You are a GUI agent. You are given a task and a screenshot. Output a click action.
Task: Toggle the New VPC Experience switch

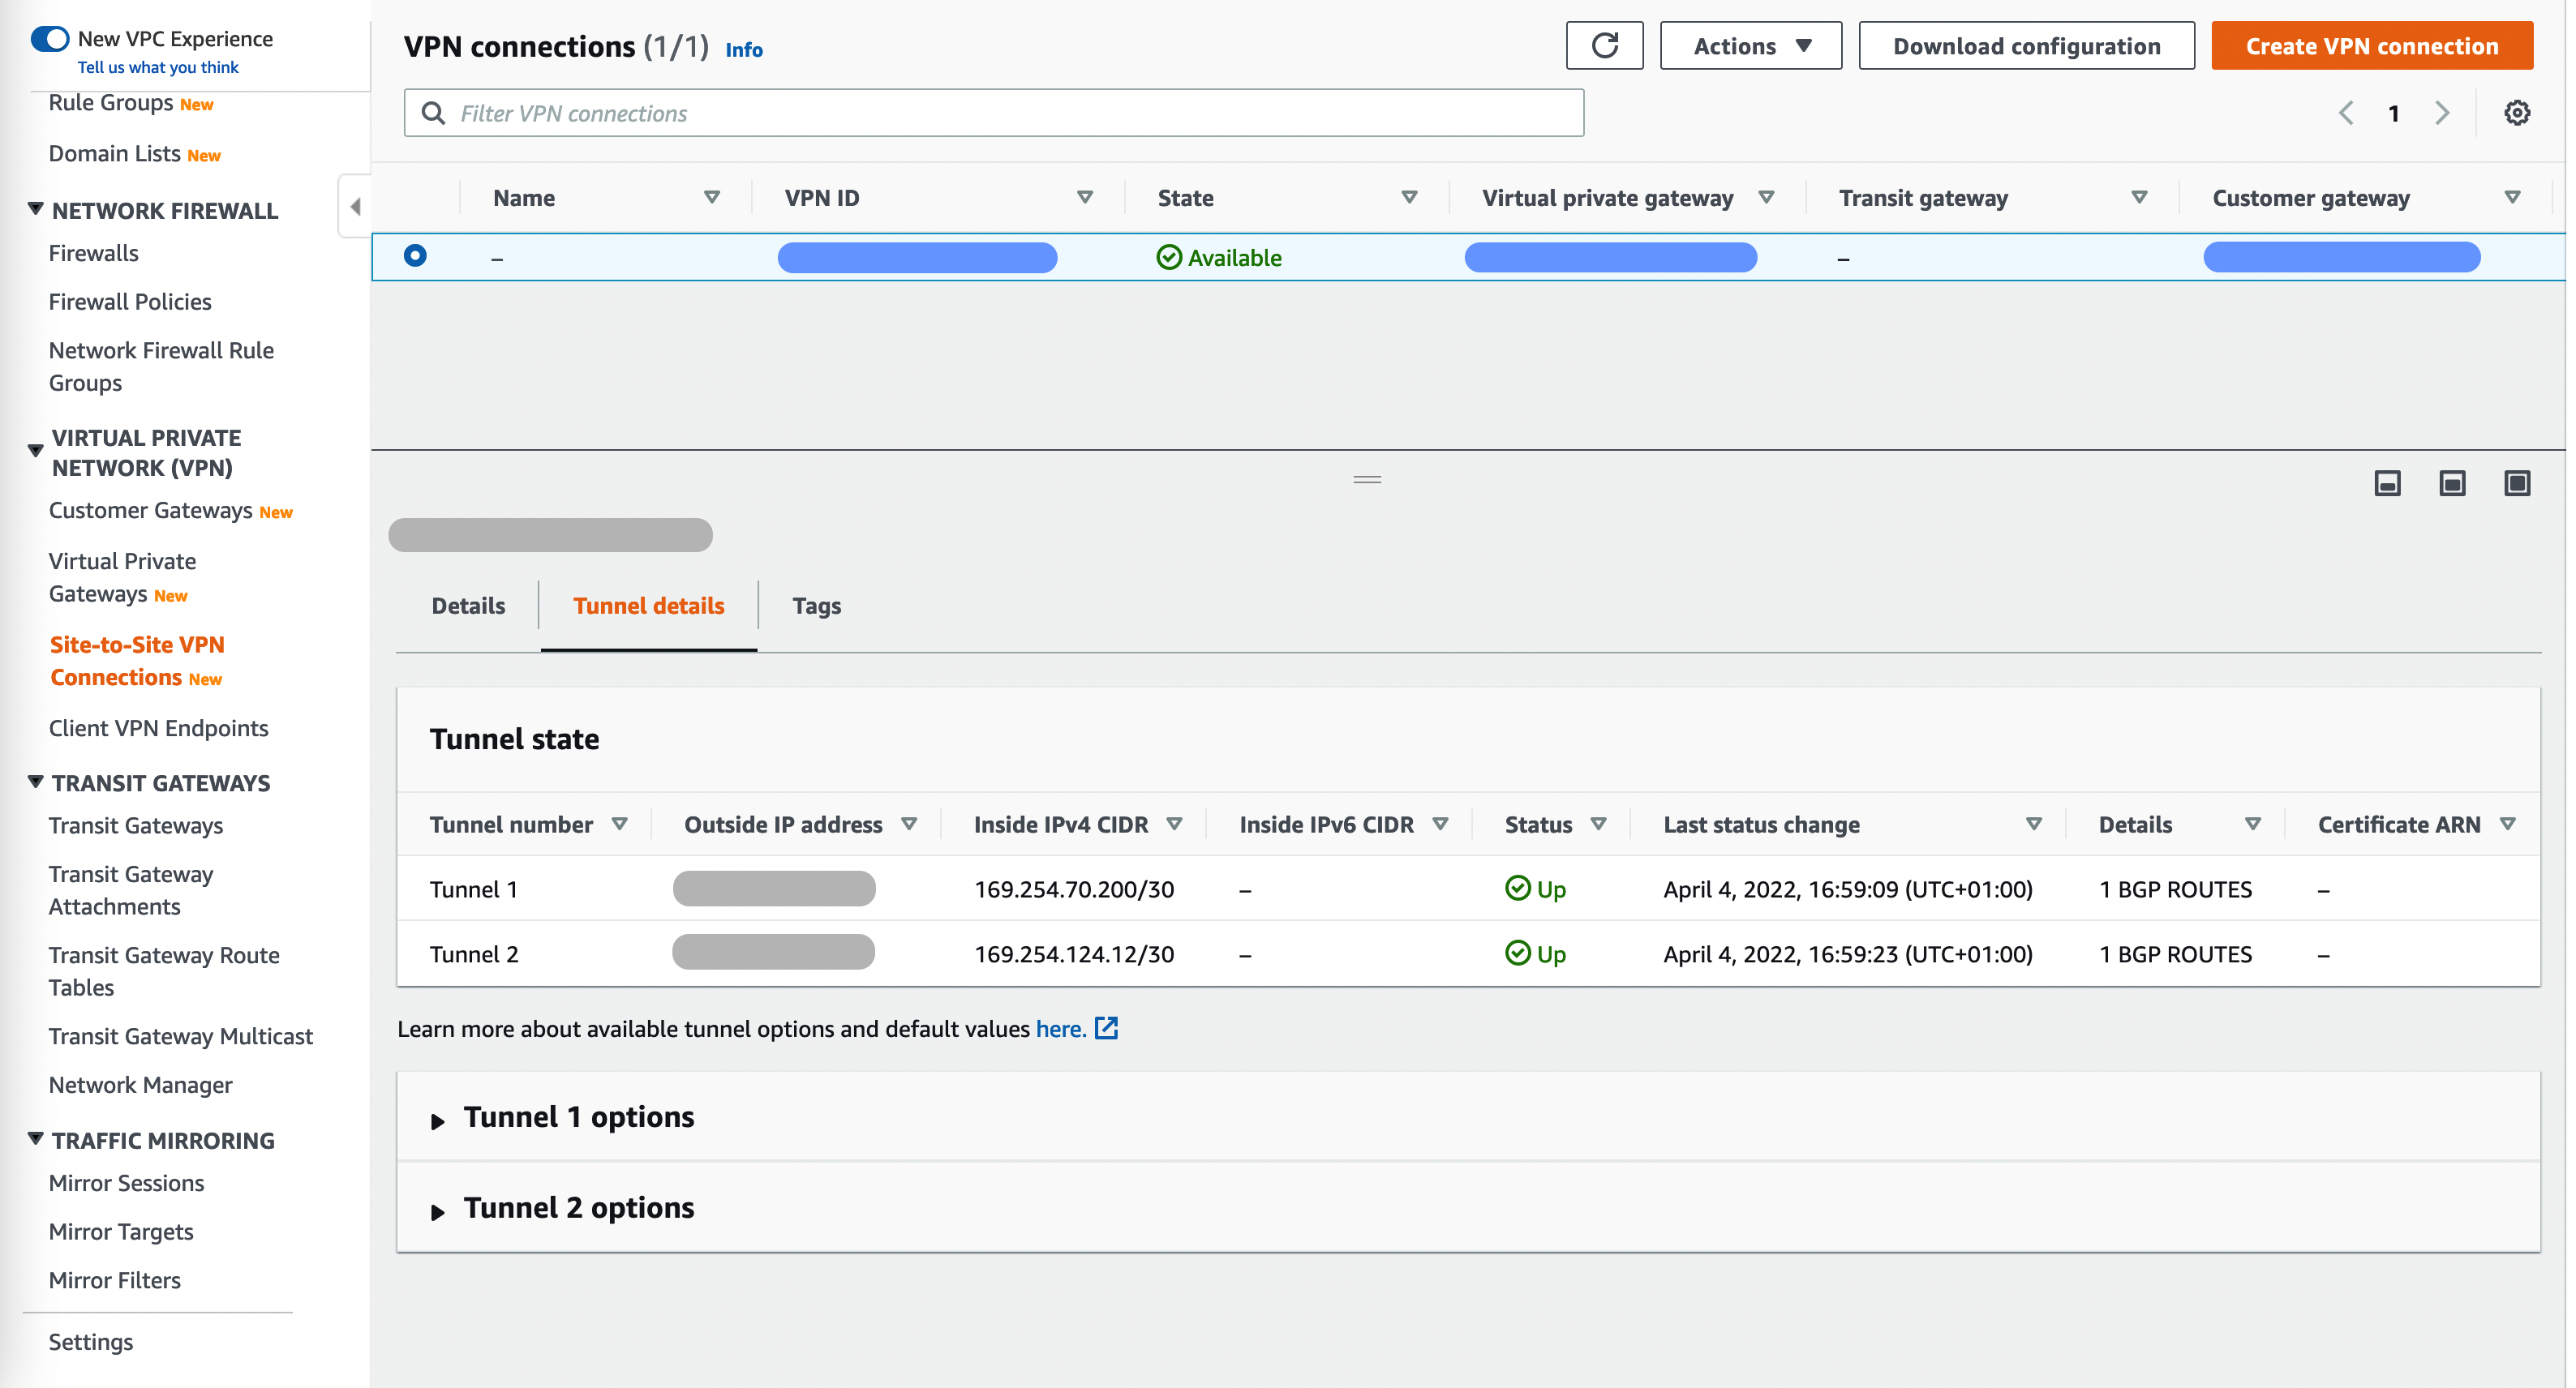point(50,39)
